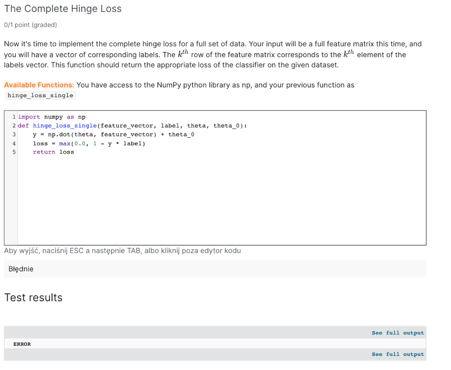Click The Complete Hinge Loss title

[x=63, y=8]
